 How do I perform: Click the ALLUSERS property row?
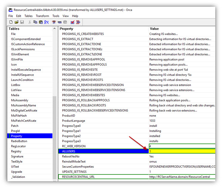(x=104, y=151)
